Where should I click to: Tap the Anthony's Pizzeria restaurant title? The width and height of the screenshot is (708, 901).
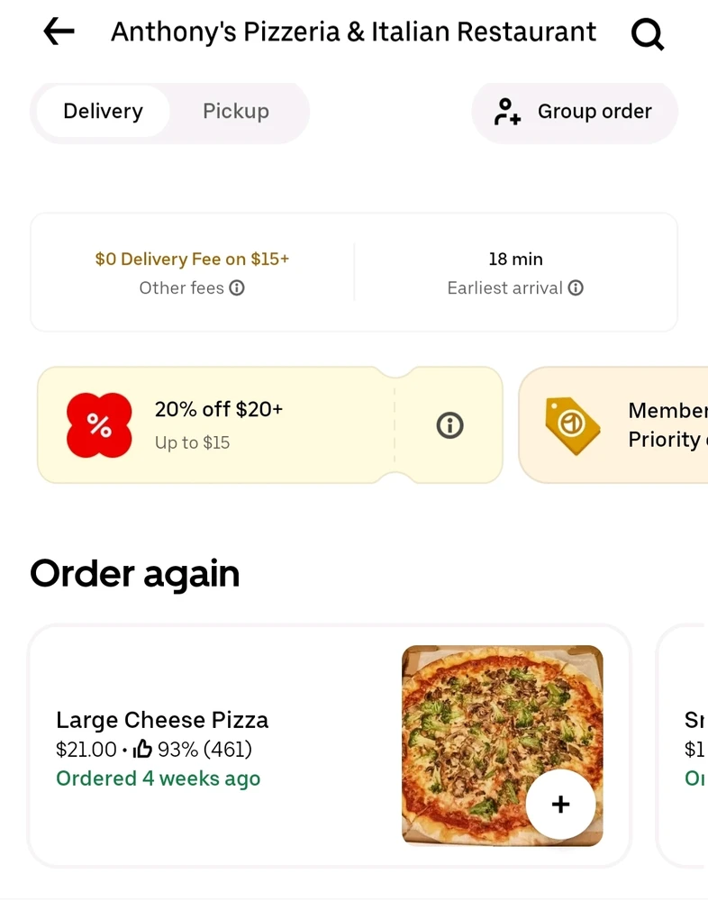pos(353,32)
